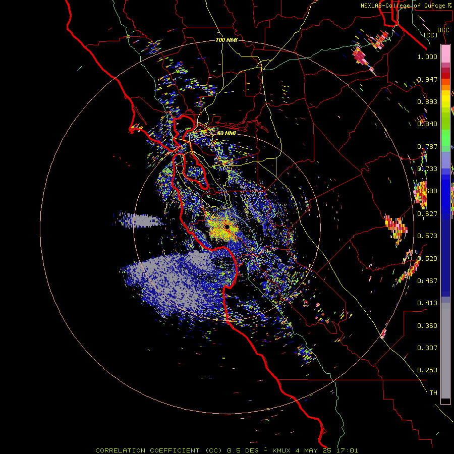
Task: Click the CORRELATION COEFFICIENT (CC) caption text
Action: click(159, 450)
